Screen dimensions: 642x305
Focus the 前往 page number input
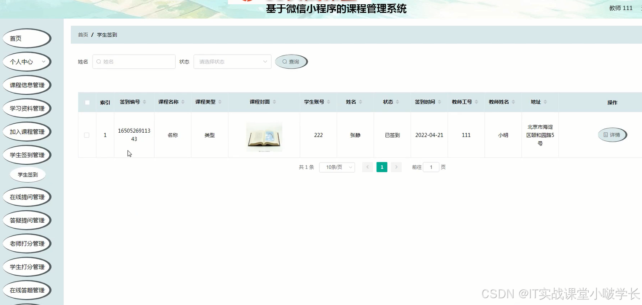click(x=431, y=167)
